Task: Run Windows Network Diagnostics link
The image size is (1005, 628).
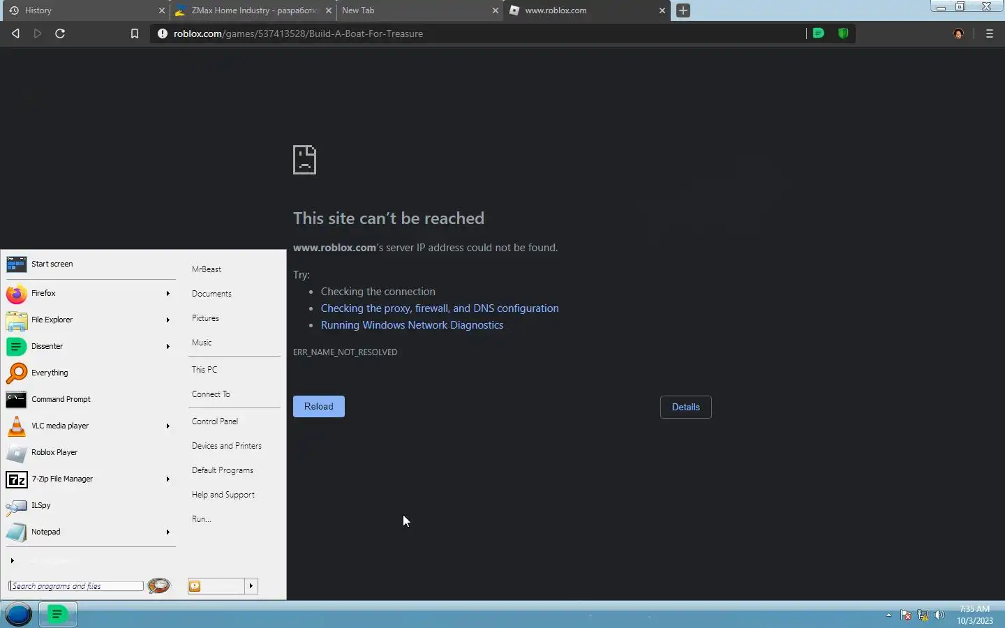Action: pos(412,325)
